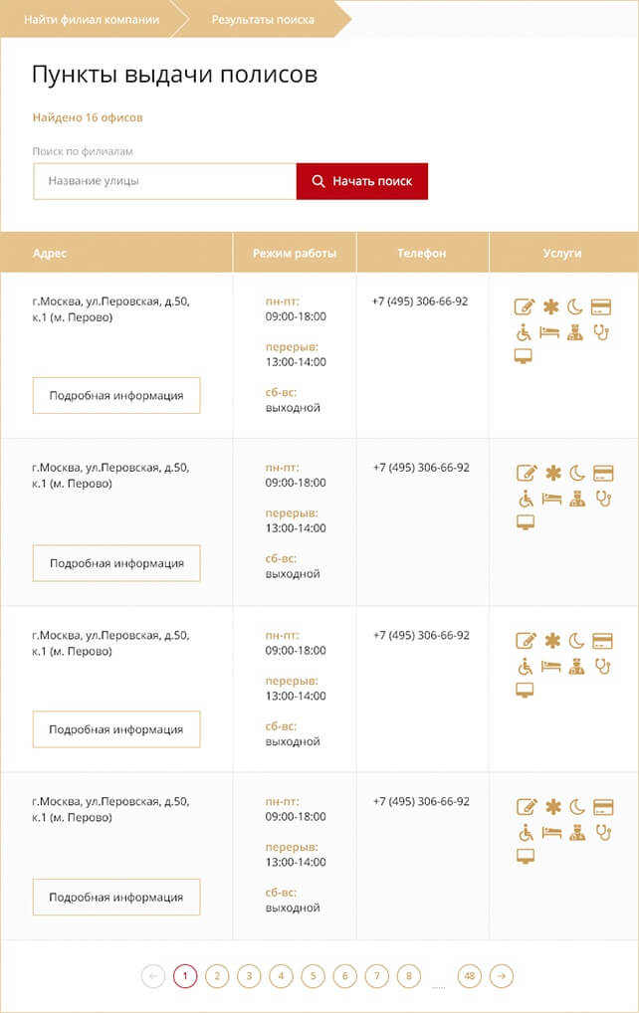639x1013 pixels.
Task: Open 'Подробная информация' for the first office
Action: [116, 395]
